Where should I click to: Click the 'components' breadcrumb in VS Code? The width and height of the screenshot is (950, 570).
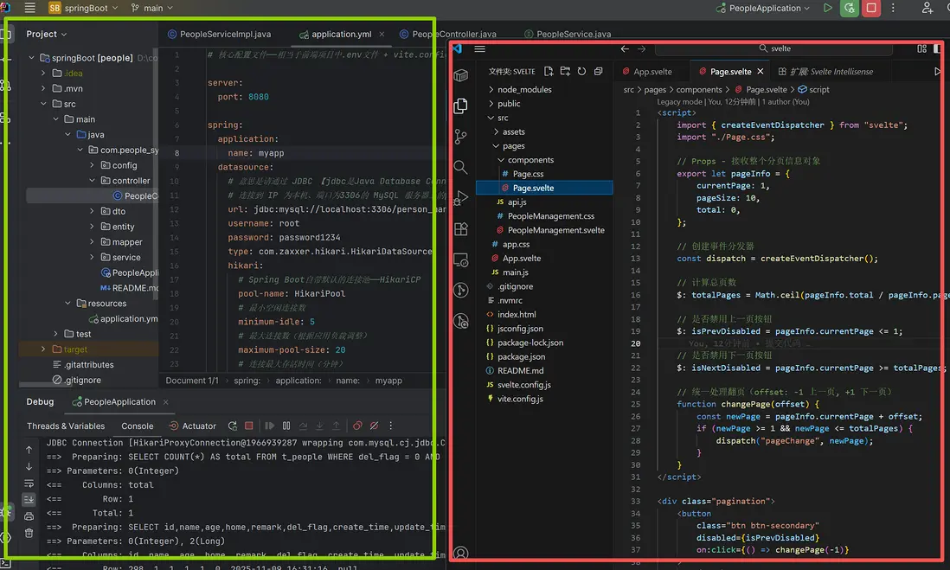click(698, 89)
